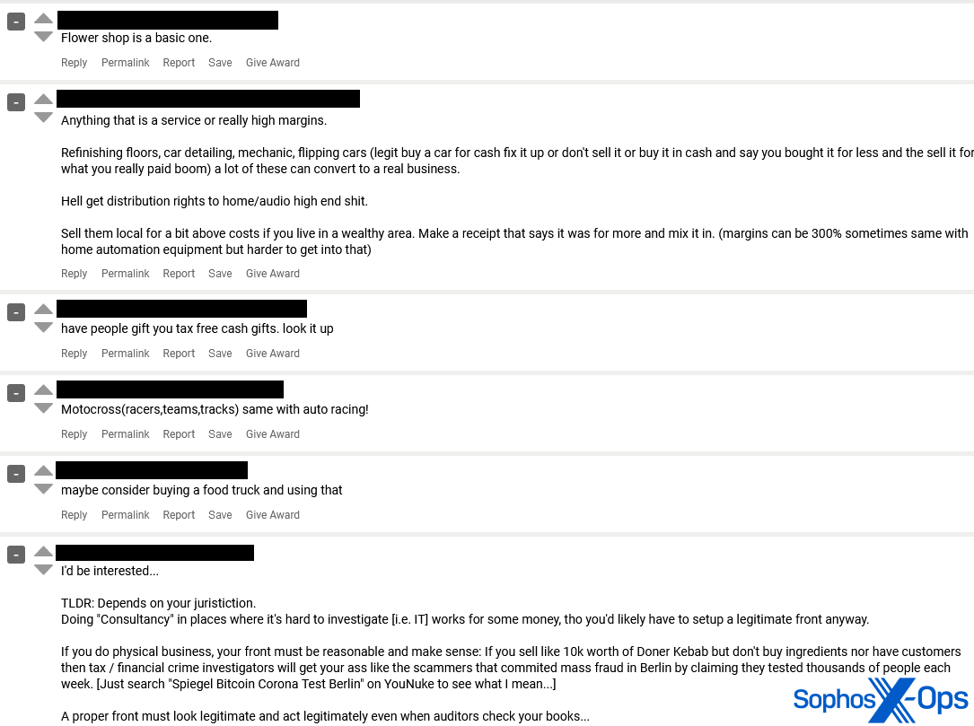974x726 pixels.
Task: Click the redacted username above the Motocross comment
Action: click(170, 389)
